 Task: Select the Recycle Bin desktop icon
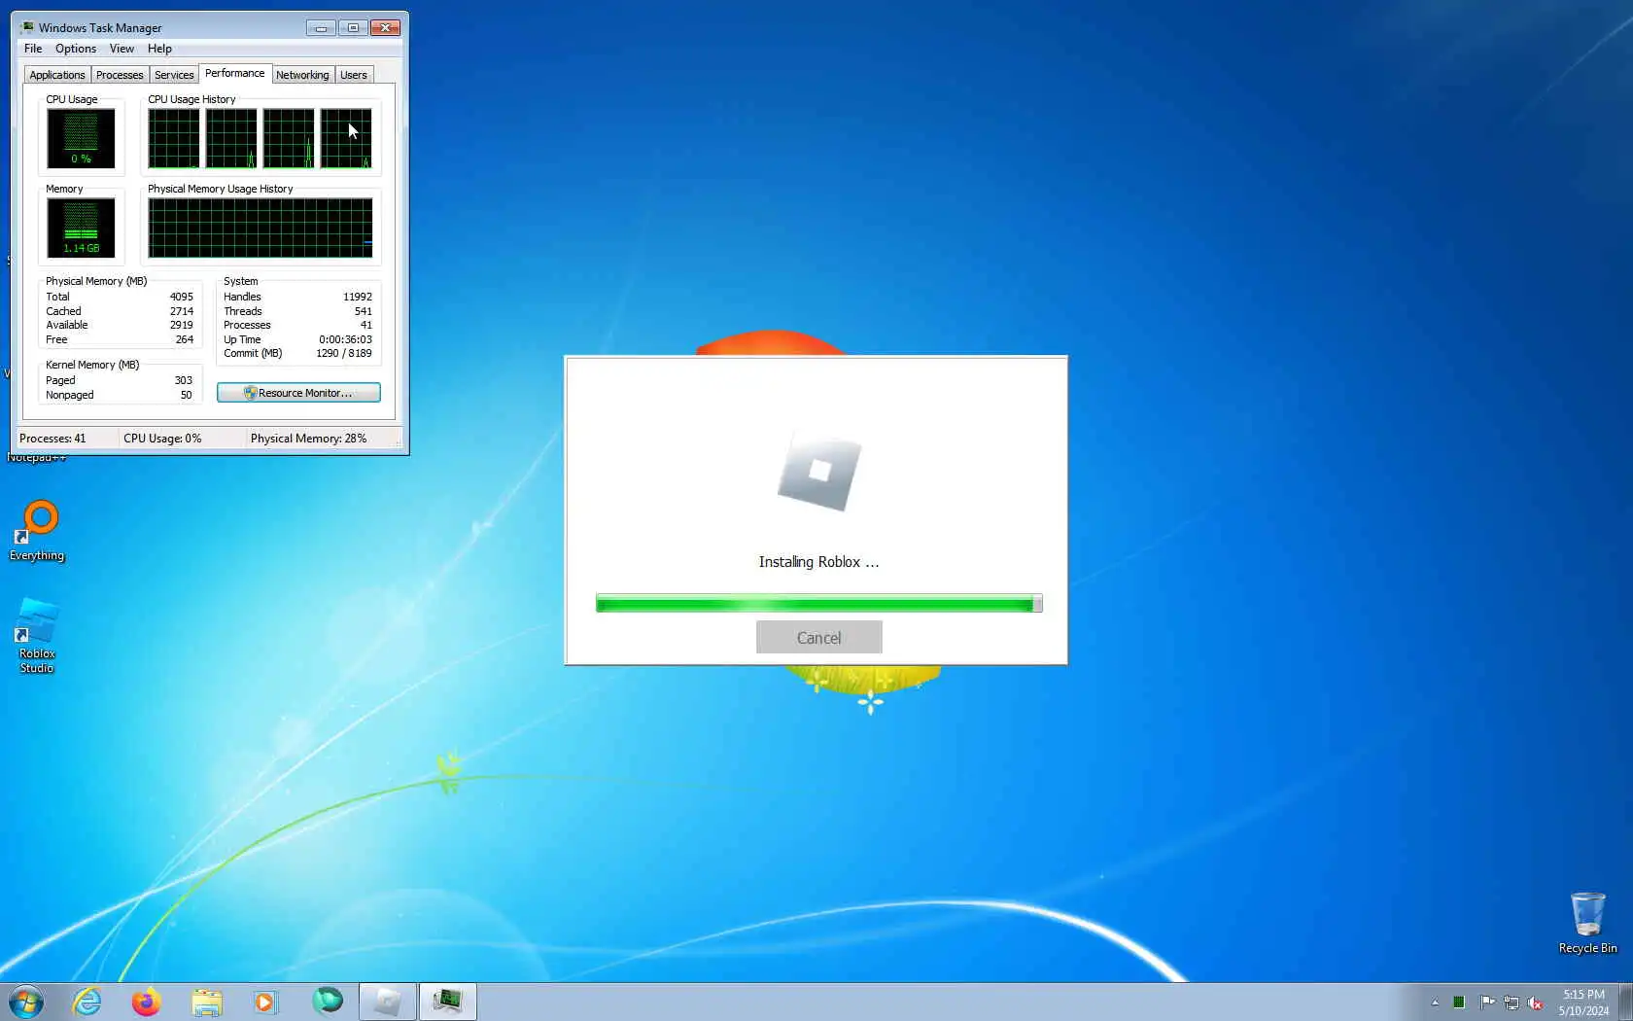click(x=1588, y=923)
